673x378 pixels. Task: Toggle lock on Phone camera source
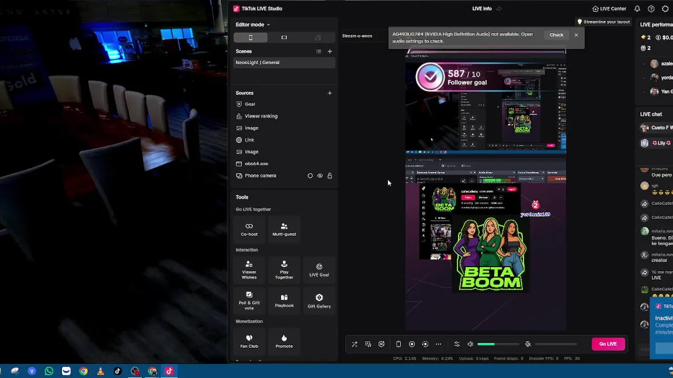330,176
